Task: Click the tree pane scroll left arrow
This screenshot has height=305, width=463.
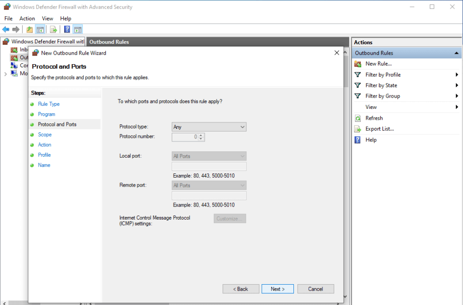Action: point(5,303)
